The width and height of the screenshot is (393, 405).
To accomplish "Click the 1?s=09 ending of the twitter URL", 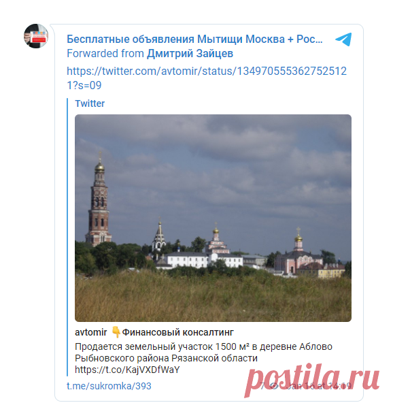I will pyautogui.click(x=84, y=85).
